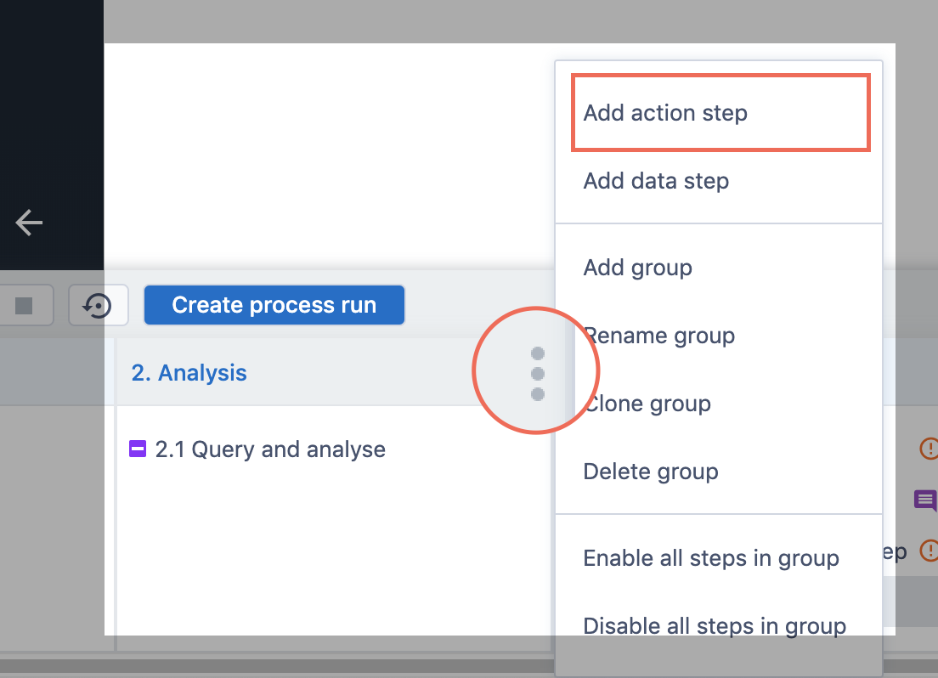938x678 pixels.
Task: Open the 2. Analysis group link
Action: pos(189,373)
